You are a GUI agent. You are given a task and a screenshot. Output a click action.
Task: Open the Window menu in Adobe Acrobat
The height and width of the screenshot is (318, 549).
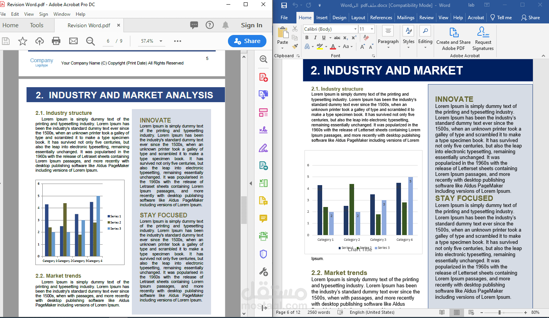[x=62, y=14]
